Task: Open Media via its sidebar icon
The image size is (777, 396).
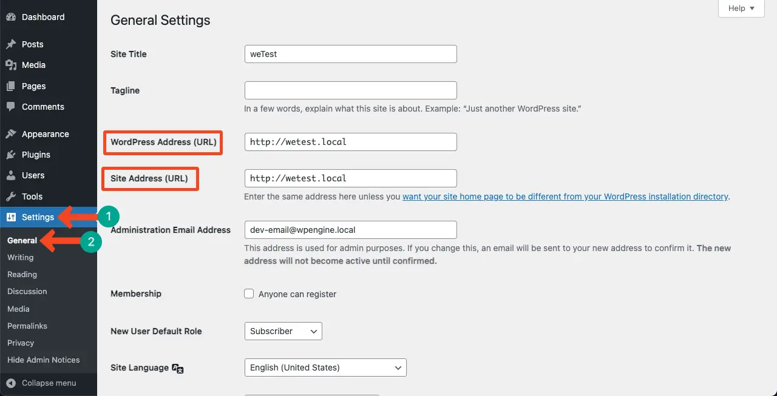Action: click(x=11, y=65)
